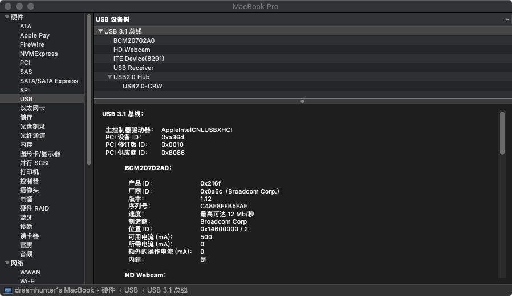Click the AppleIntelCNLUSBXHCI driver value

coord(197,130)
